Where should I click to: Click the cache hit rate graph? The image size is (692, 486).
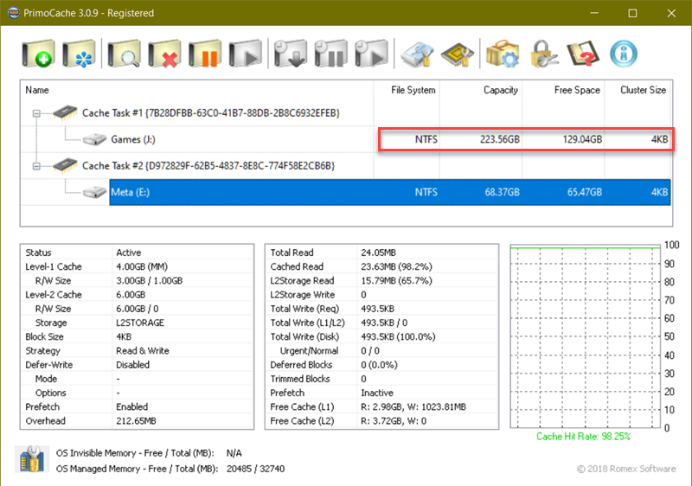point(586,336)
